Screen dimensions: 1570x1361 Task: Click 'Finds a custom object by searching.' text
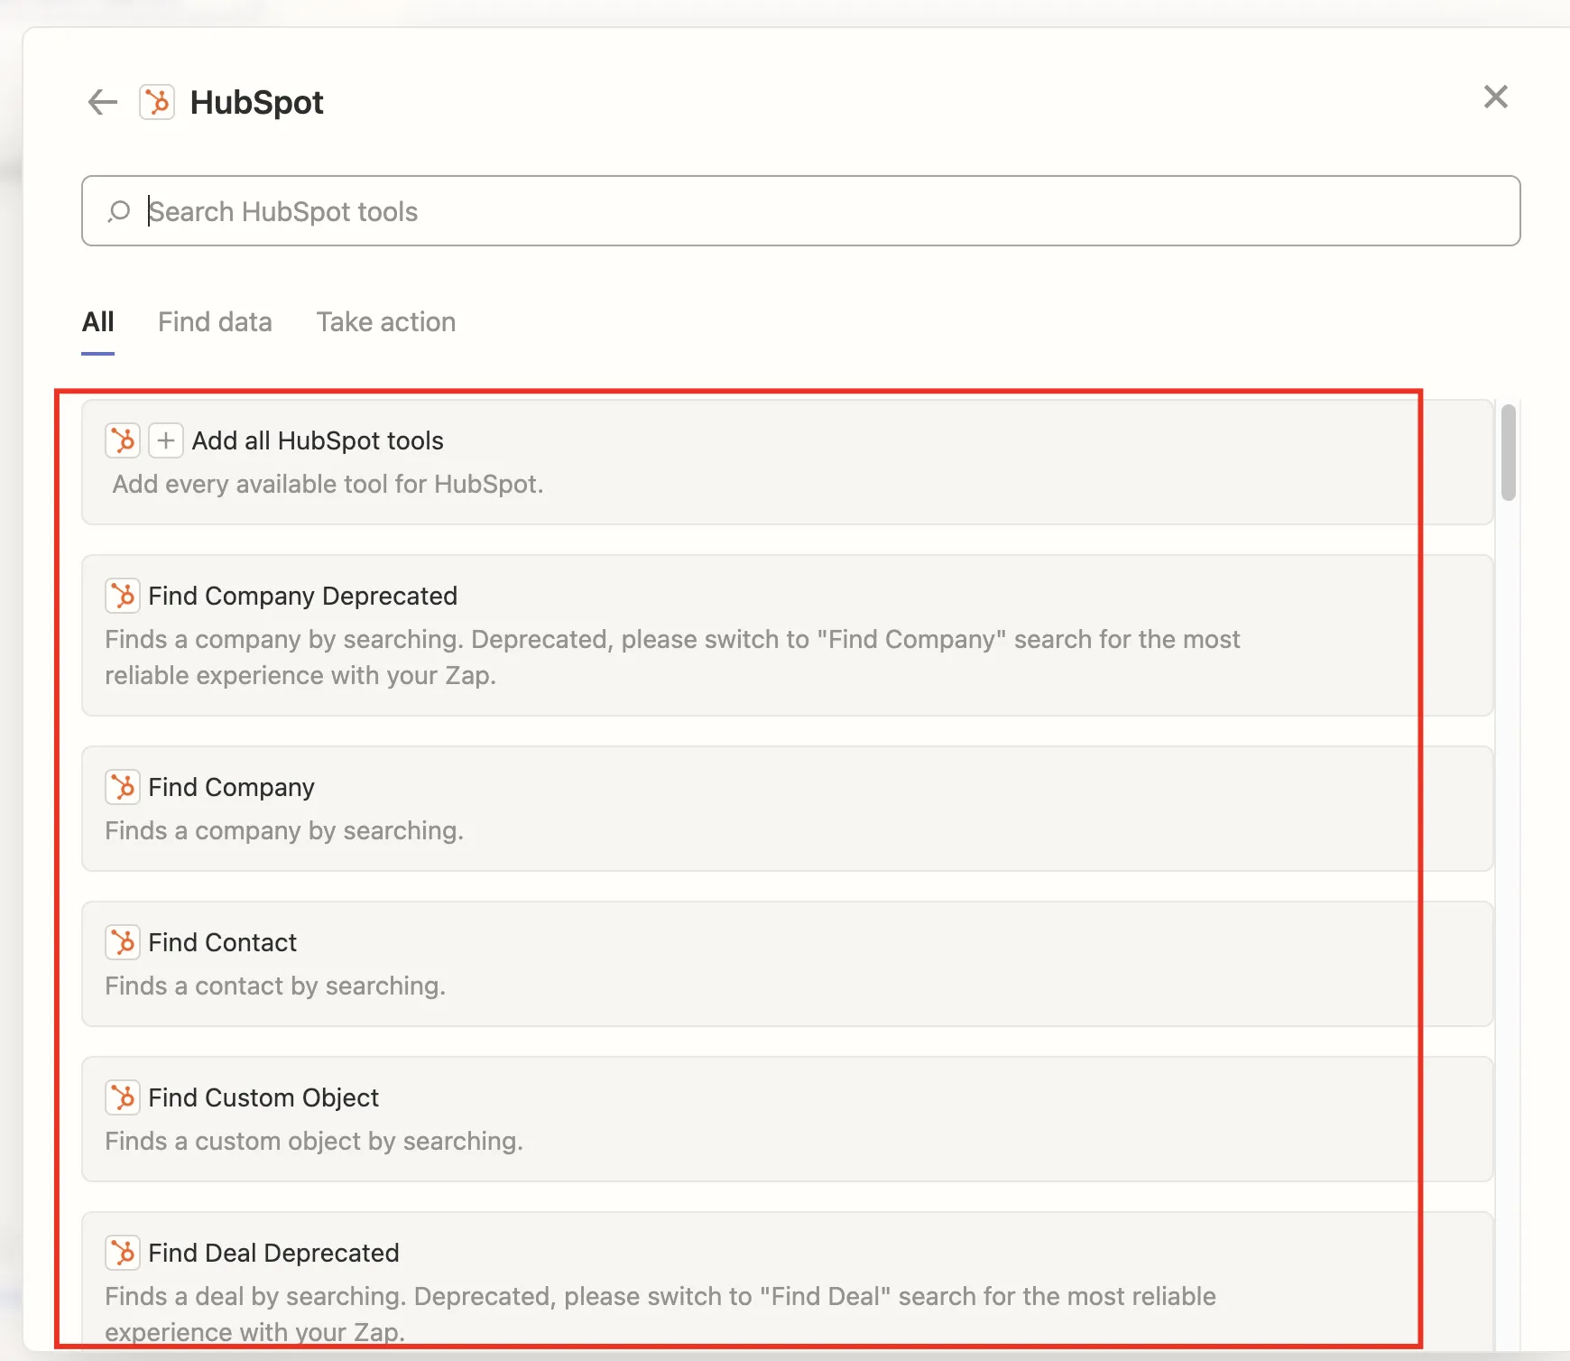(314, 1141)
